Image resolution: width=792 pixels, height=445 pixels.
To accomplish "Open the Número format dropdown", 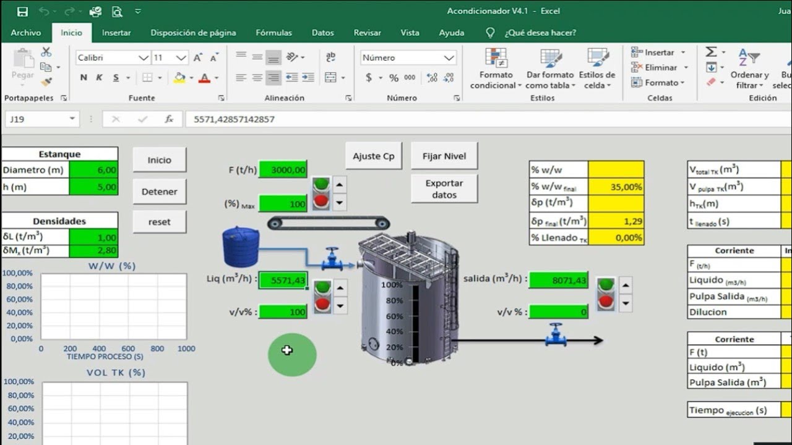I will coord(449,57).
